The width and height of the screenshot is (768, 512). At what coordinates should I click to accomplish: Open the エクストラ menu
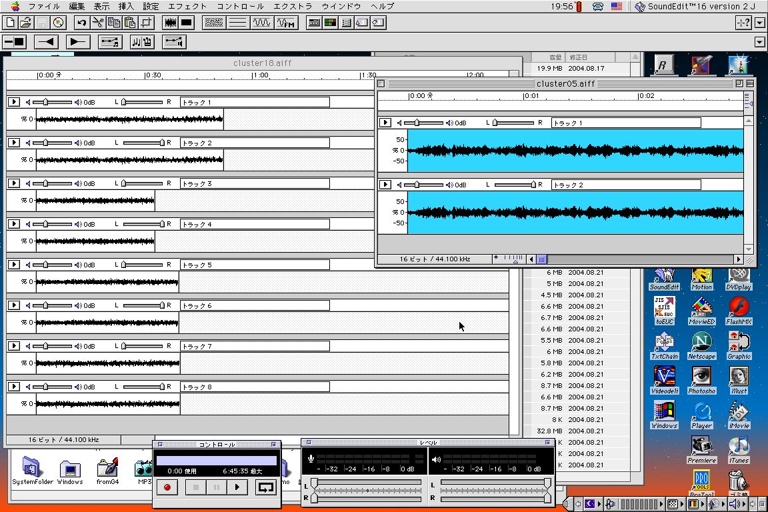[293, 7]
